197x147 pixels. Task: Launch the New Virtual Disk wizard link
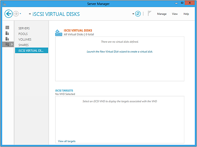pos(120,52)
